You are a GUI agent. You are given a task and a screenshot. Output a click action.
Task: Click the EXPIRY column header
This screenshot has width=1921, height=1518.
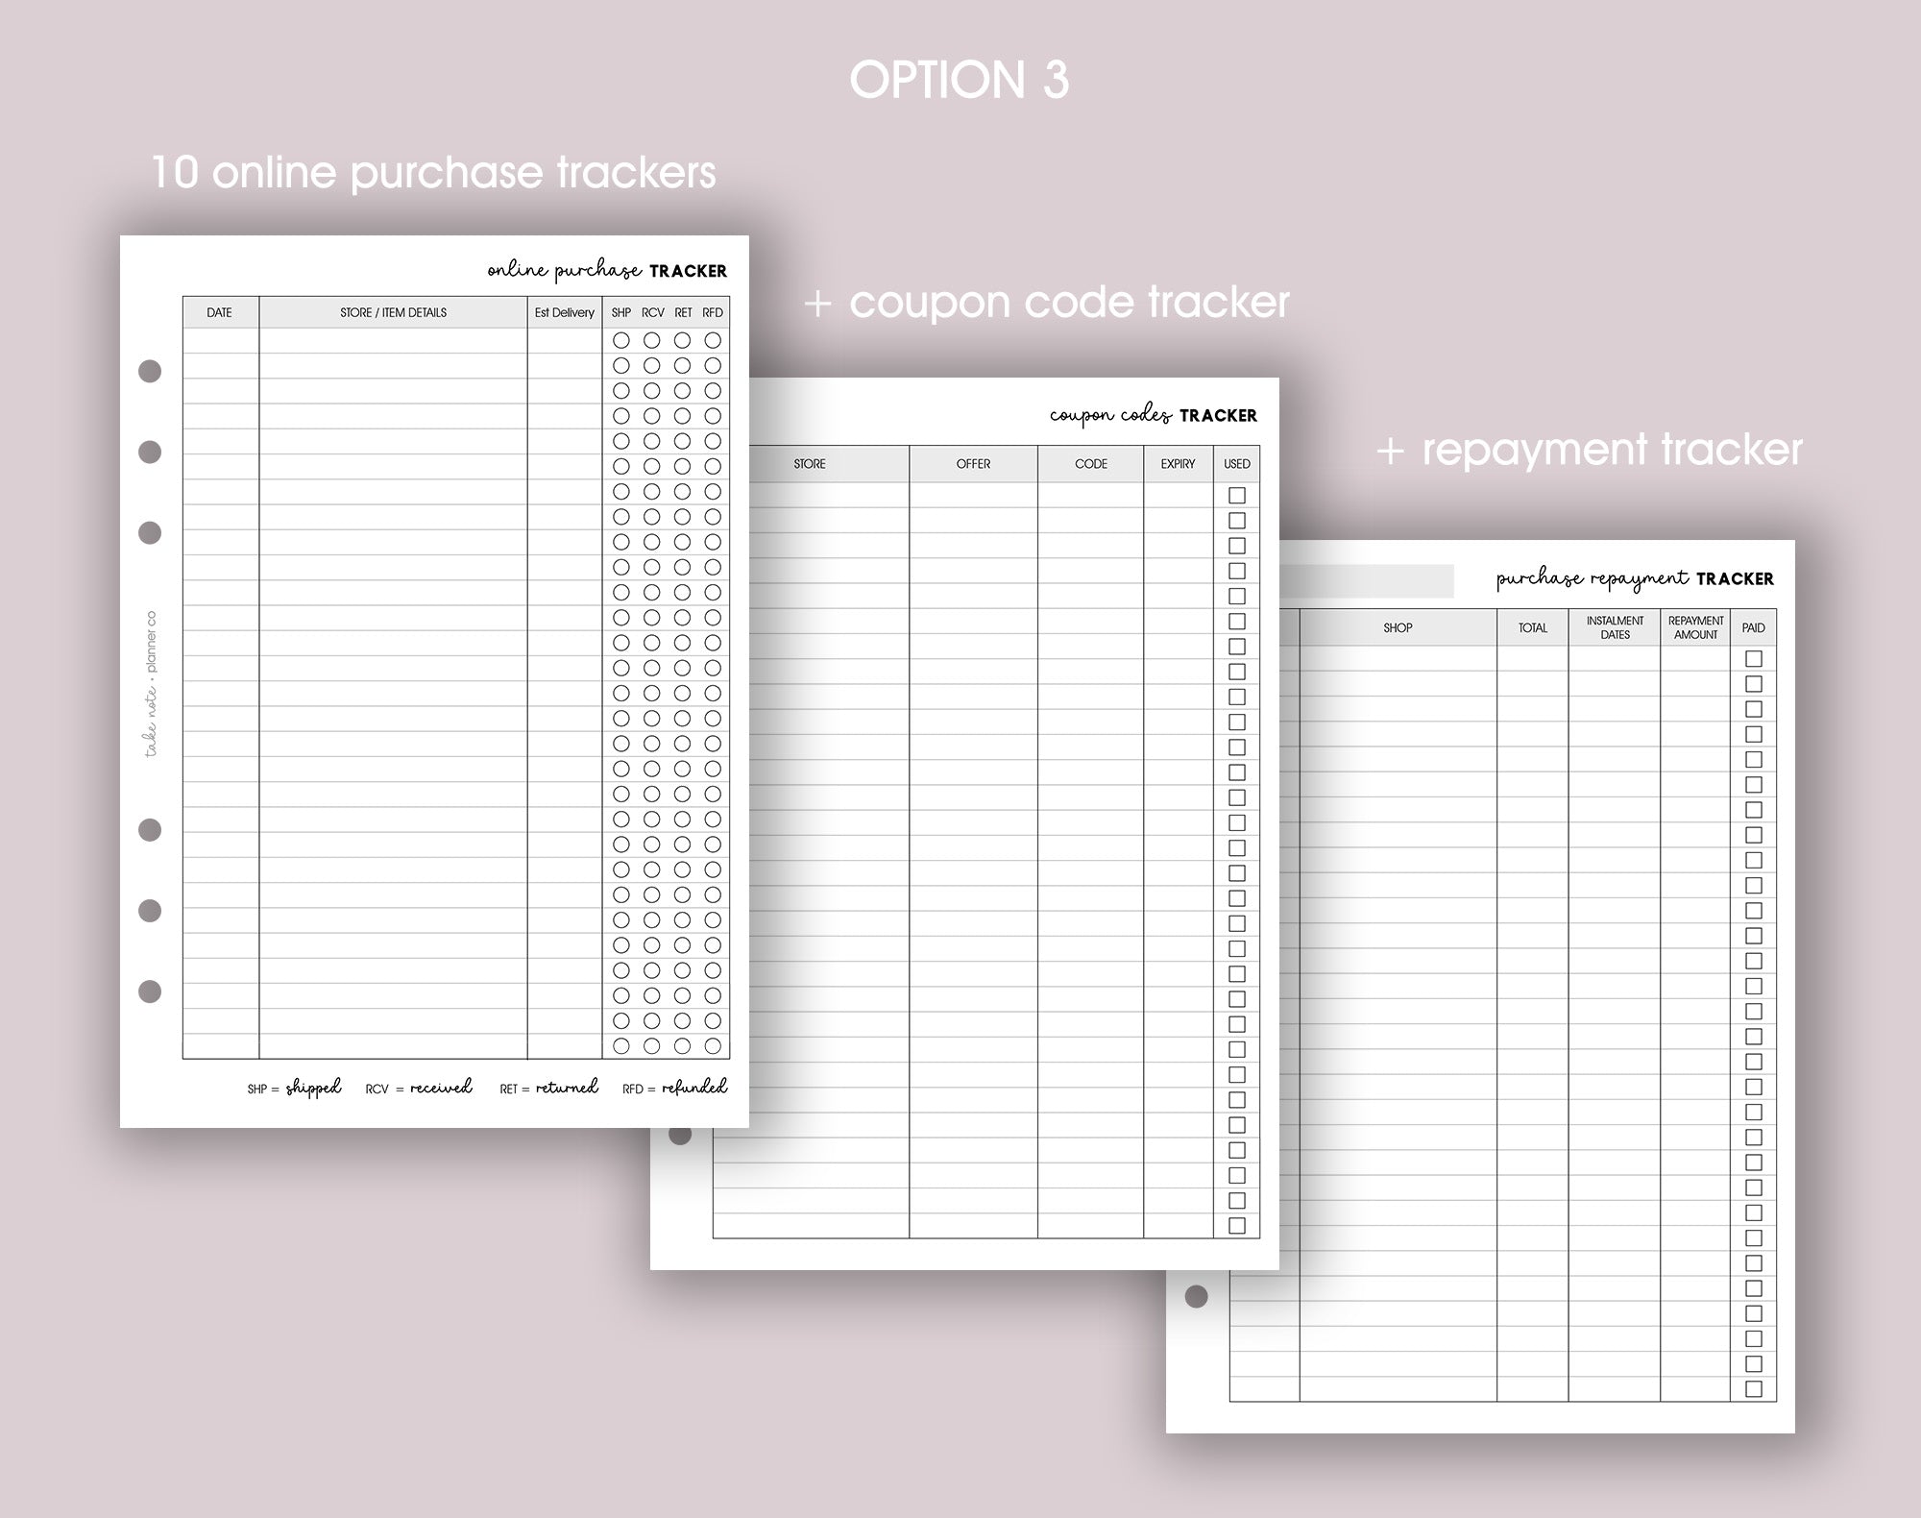[1178, 464]
